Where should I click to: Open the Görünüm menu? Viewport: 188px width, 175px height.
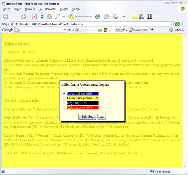pyautogui.click(x=30, y=9)
